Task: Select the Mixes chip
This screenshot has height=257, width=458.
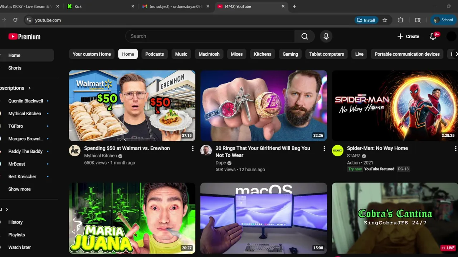Action: click(237, 54)
